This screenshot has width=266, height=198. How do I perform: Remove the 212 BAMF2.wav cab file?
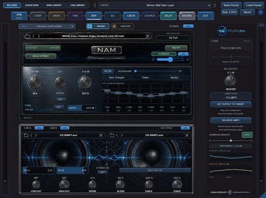click(x=187, y=135)
